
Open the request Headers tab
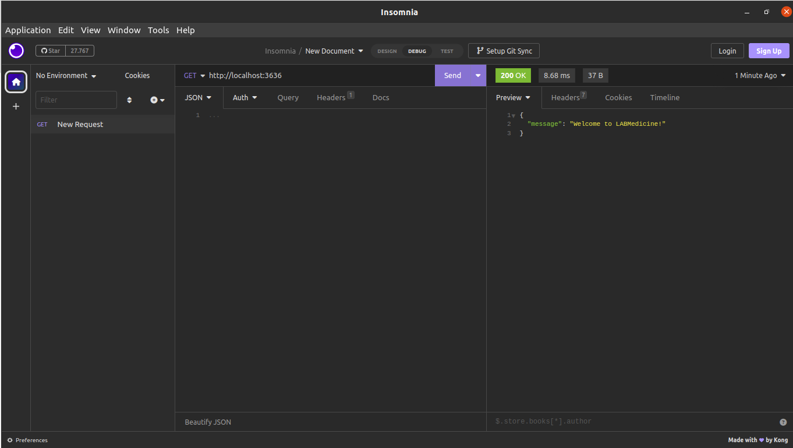pos(335,97)
